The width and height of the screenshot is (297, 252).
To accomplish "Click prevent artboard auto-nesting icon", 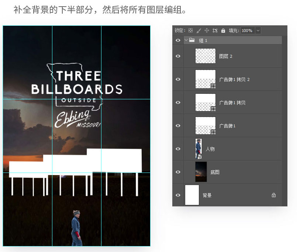I will 215,31.
